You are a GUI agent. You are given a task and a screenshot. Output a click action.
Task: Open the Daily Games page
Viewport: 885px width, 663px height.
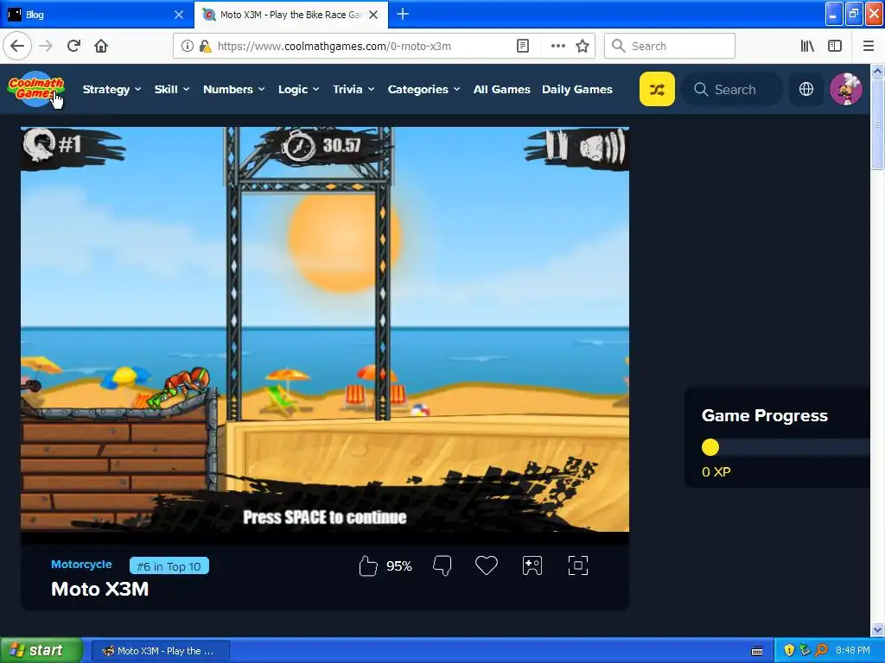(576, 89)
